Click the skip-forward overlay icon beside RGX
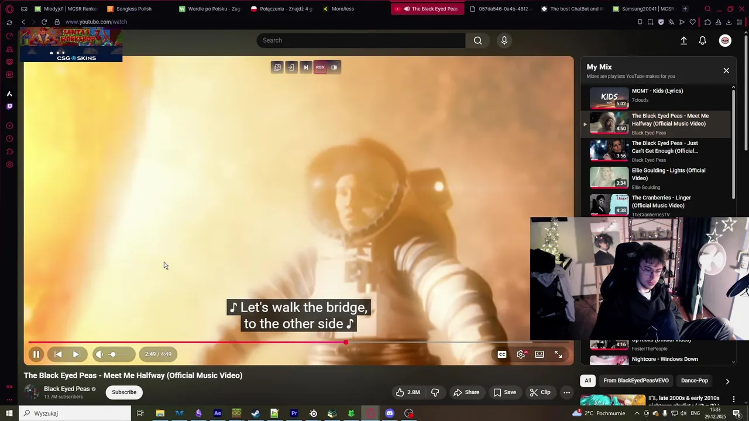The height and width of the screenshot is (421, 749). [305, 67]
